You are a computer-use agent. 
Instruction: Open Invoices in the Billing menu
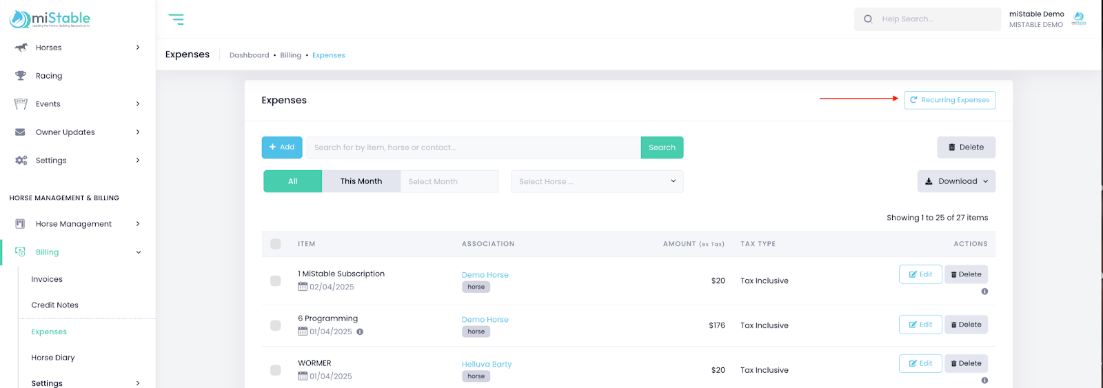(x=47, y=279)
